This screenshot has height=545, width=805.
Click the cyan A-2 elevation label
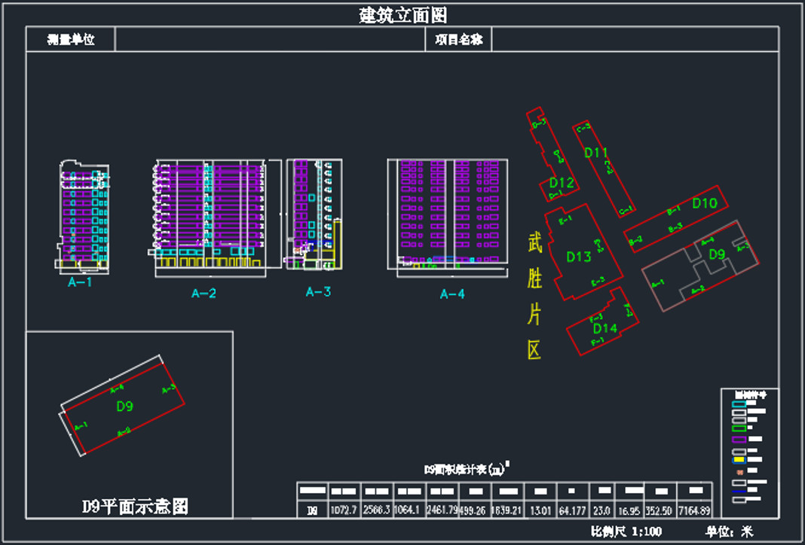[204, 294]
